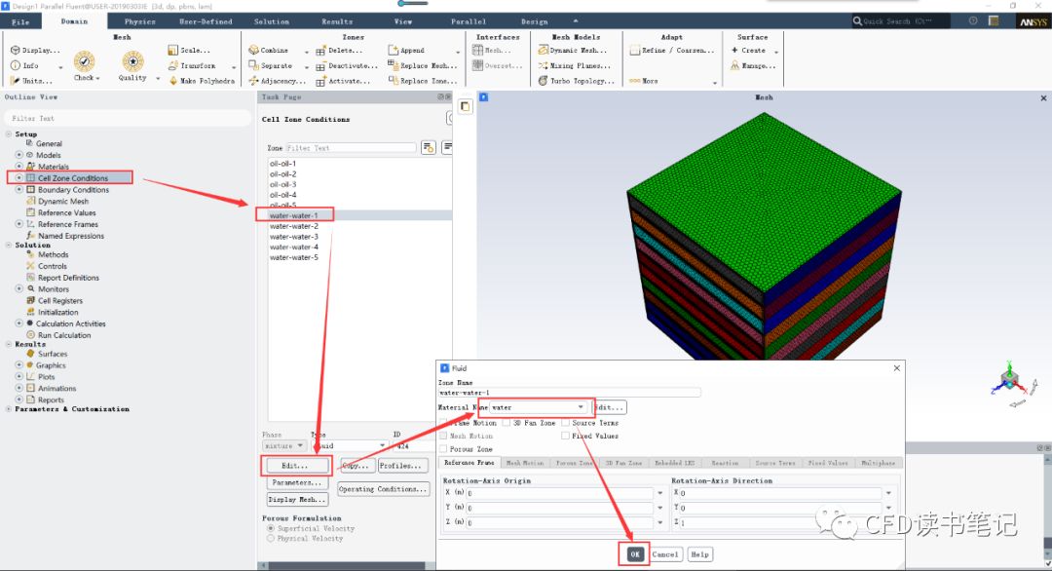Click the Profiles button

pos(402,466)
